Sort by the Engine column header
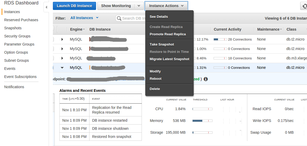This screenshot has width=307, height=146. click(x=77, y=29)
